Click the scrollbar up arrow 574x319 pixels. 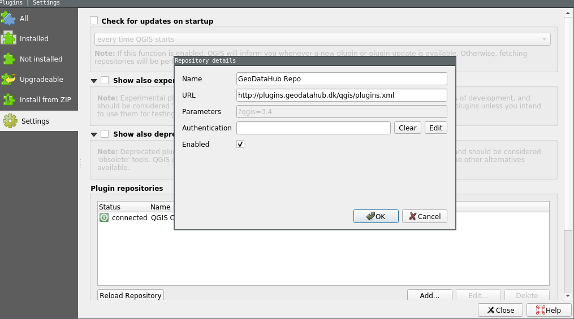(x=568, y=14)
